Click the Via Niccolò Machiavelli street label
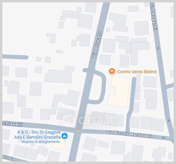 pos(129,134)
